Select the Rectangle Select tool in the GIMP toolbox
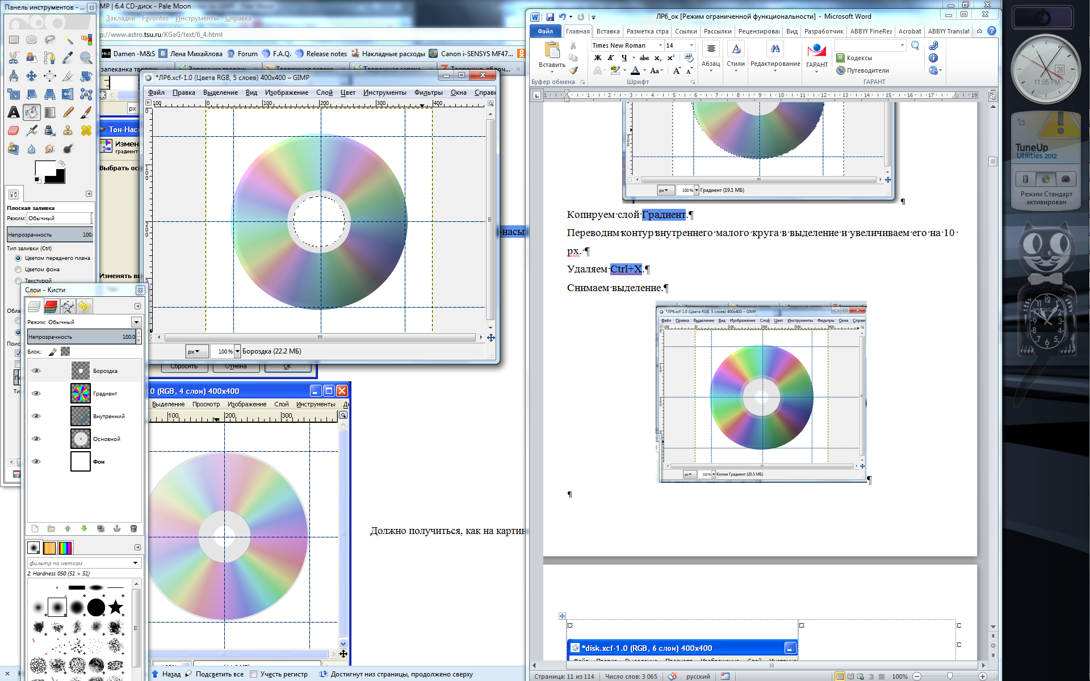 (14, 40)
